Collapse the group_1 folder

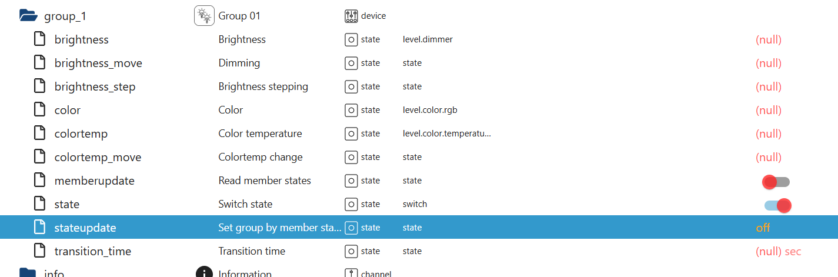click(x=28, y=16)
